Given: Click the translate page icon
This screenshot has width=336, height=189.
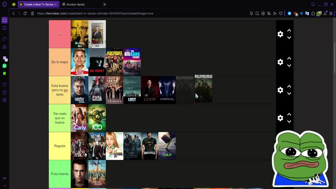Looking at the screenshot, I should tap(269, 13).
